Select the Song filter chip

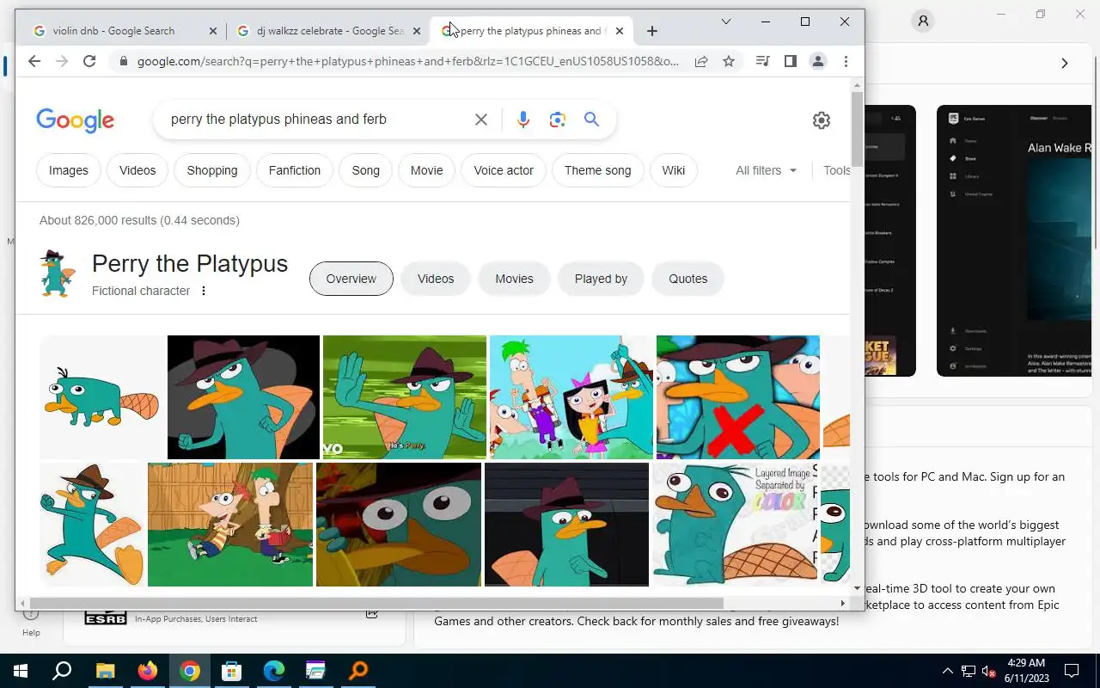(365, 170)
